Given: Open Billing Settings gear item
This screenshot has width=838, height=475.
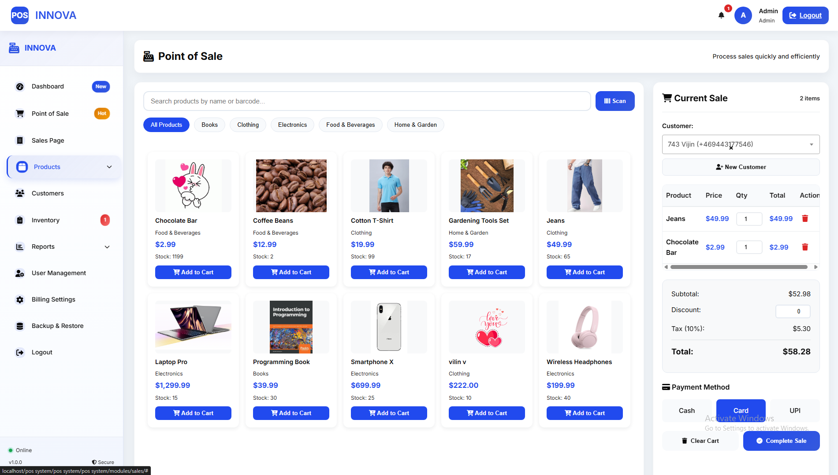Looking at the screenshot, I should pyautogui.click(x=20, y=299).
